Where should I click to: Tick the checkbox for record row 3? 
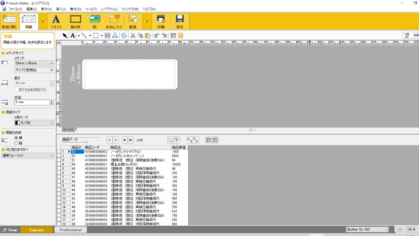click(x=59, y=160)
